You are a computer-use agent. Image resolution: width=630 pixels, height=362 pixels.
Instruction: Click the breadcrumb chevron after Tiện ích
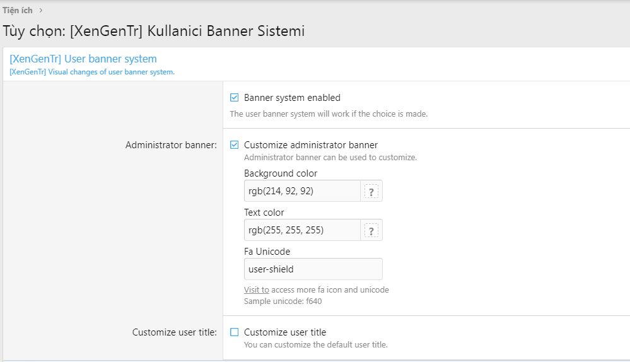pyautogui.click(x=41, y=10)
